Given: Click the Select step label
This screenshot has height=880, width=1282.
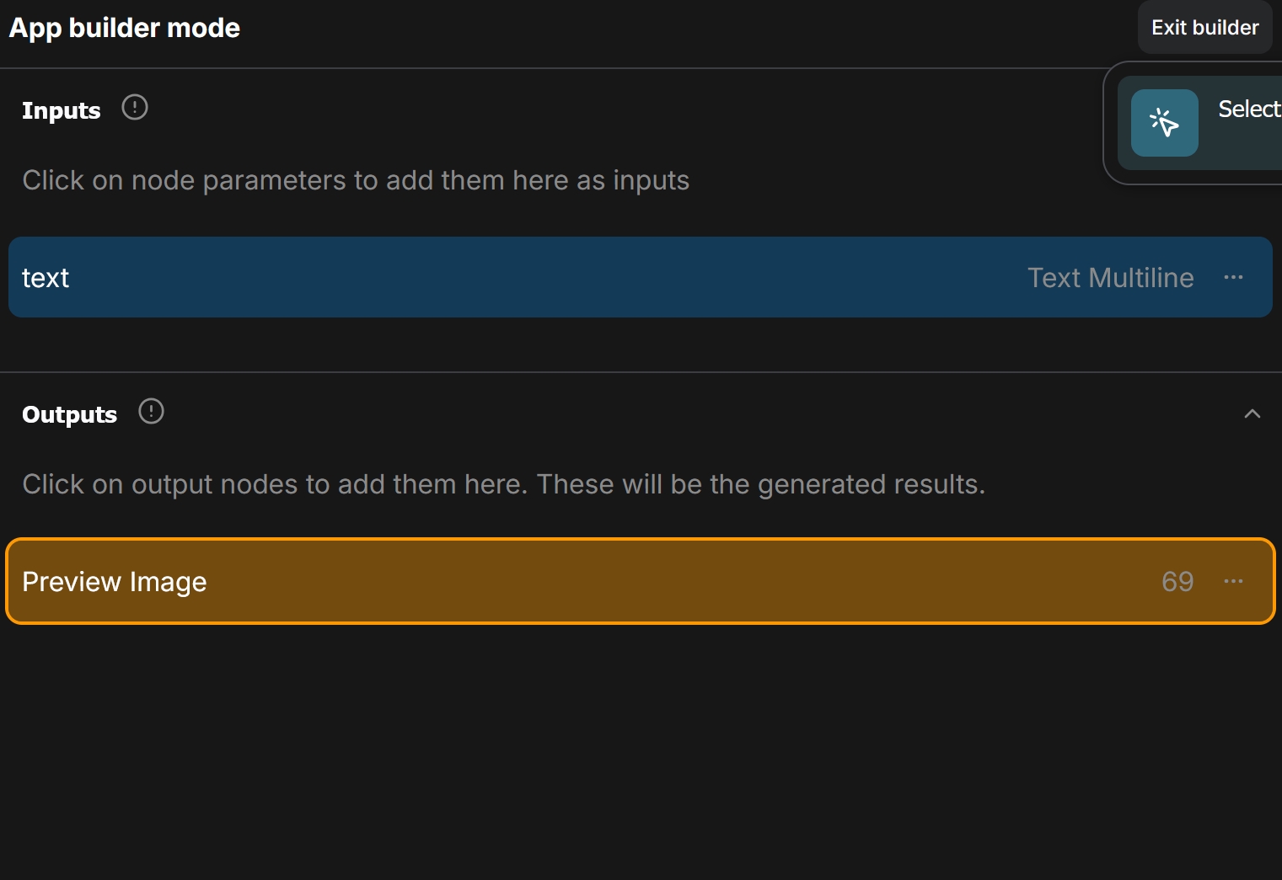Looking at the screenshot, I should click(1250, 109).
